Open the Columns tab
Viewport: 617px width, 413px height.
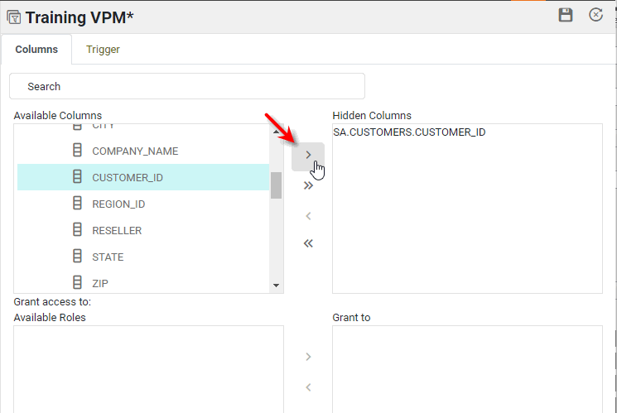36,50
